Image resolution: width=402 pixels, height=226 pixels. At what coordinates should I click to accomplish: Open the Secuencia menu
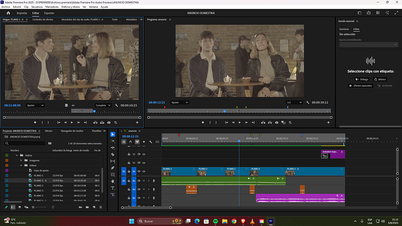click(37, 7)
